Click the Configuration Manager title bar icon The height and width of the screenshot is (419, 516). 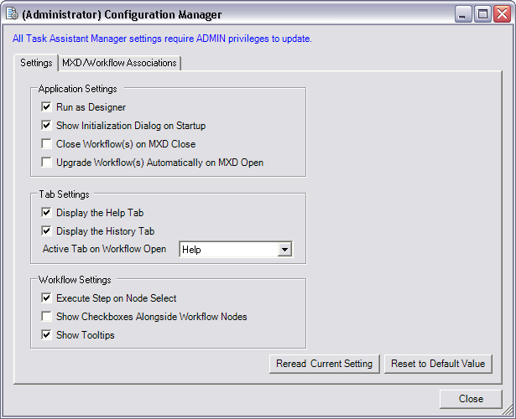pyautogui.click(x=12, y=13)
